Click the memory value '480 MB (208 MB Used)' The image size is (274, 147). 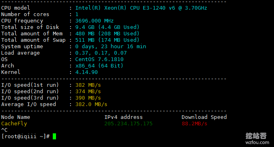pyautogui.click(x=107, y=34)
